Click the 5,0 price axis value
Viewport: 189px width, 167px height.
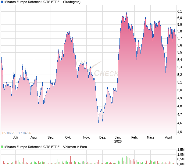point(180,90)
